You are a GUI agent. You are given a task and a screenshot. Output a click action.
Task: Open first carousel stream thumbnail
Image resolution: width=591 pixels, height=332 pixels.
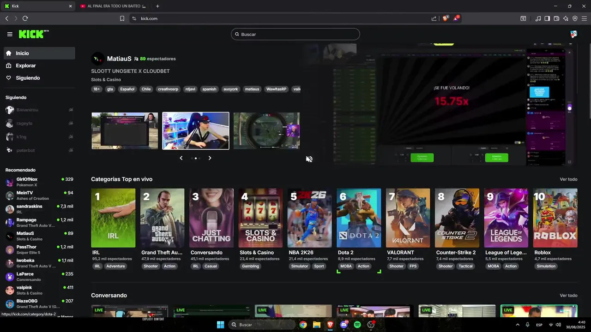125,131
